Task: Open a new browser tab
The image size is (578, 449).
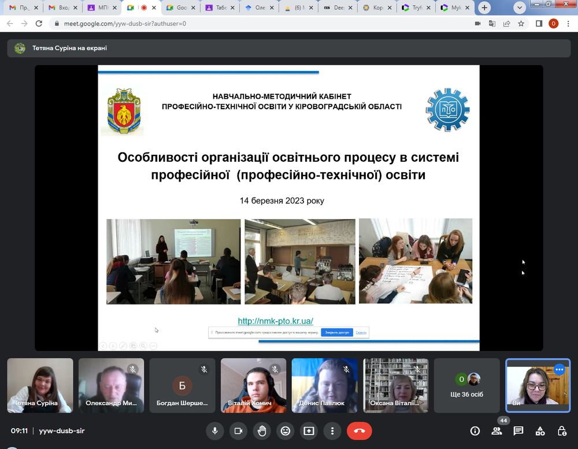Action: [x=484, y=8]
